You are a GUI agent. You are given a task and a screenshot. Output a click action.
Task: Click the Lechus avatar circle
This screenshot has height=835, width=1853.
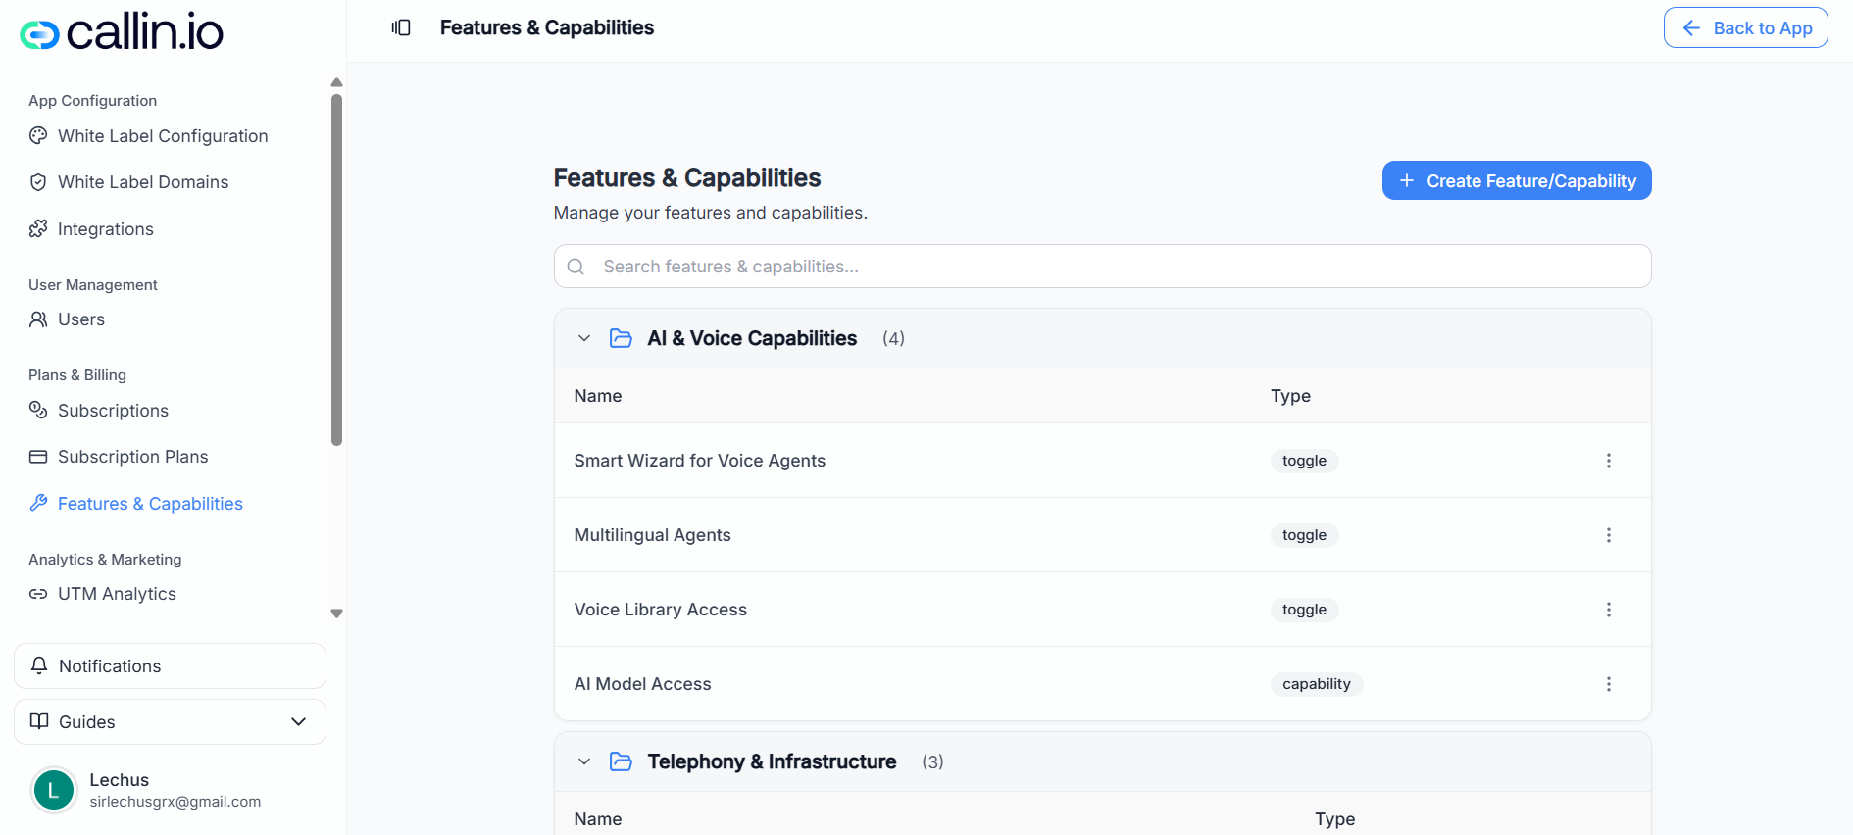point(54,790)
